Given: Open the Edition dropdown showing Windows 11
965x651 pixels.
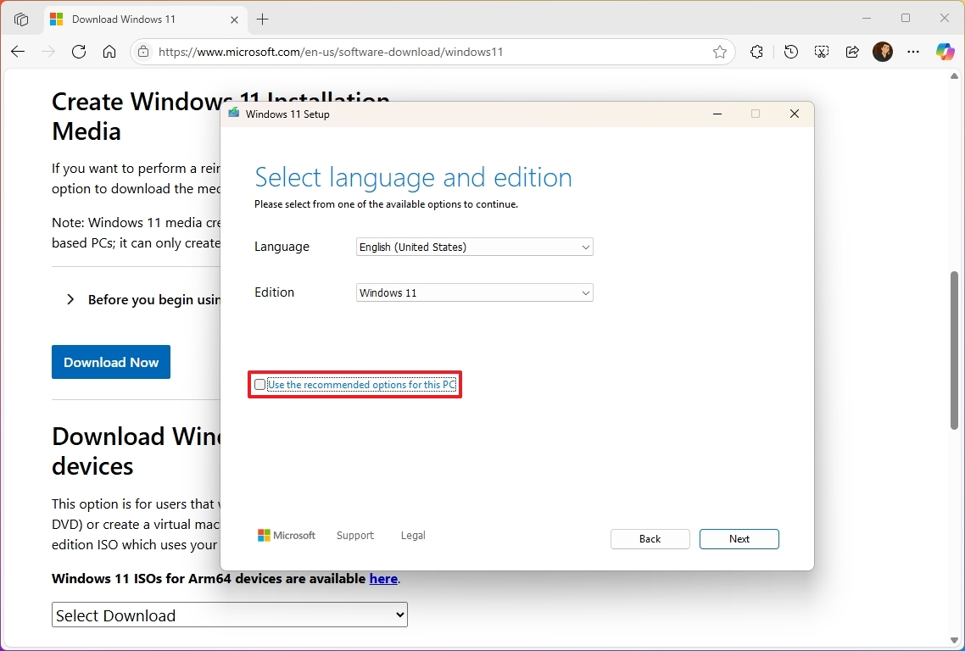Looking at the screenshot, I should point(474,292).
